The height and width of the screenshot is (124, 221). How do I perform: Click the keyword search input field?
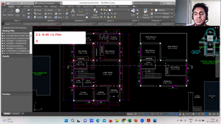pyautogui.click(x=146, y=3)
